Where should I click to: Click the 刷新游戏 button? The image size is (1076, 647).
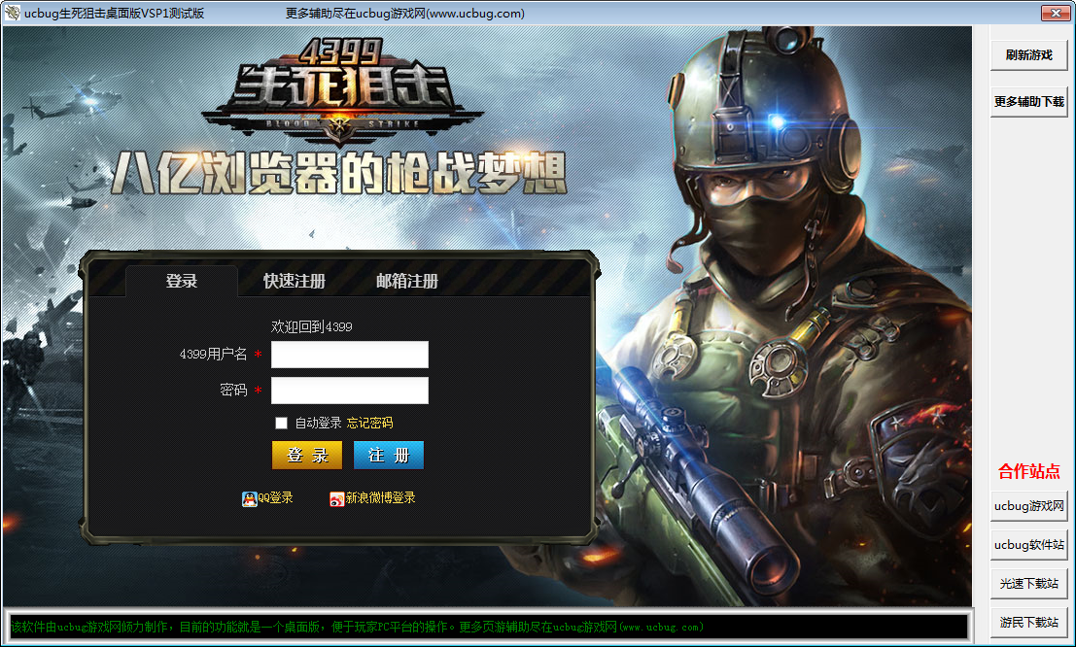[1028, 55]
